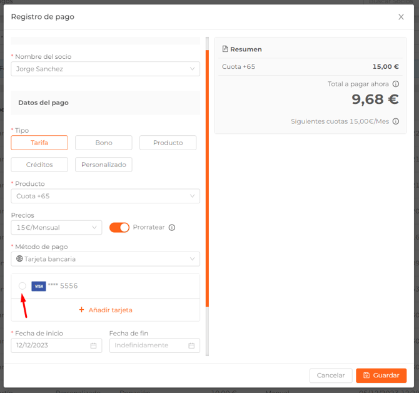Screen dimensions: 419x393
Task: Expand the Método de pago dropdown
Action: pos(105,259)
